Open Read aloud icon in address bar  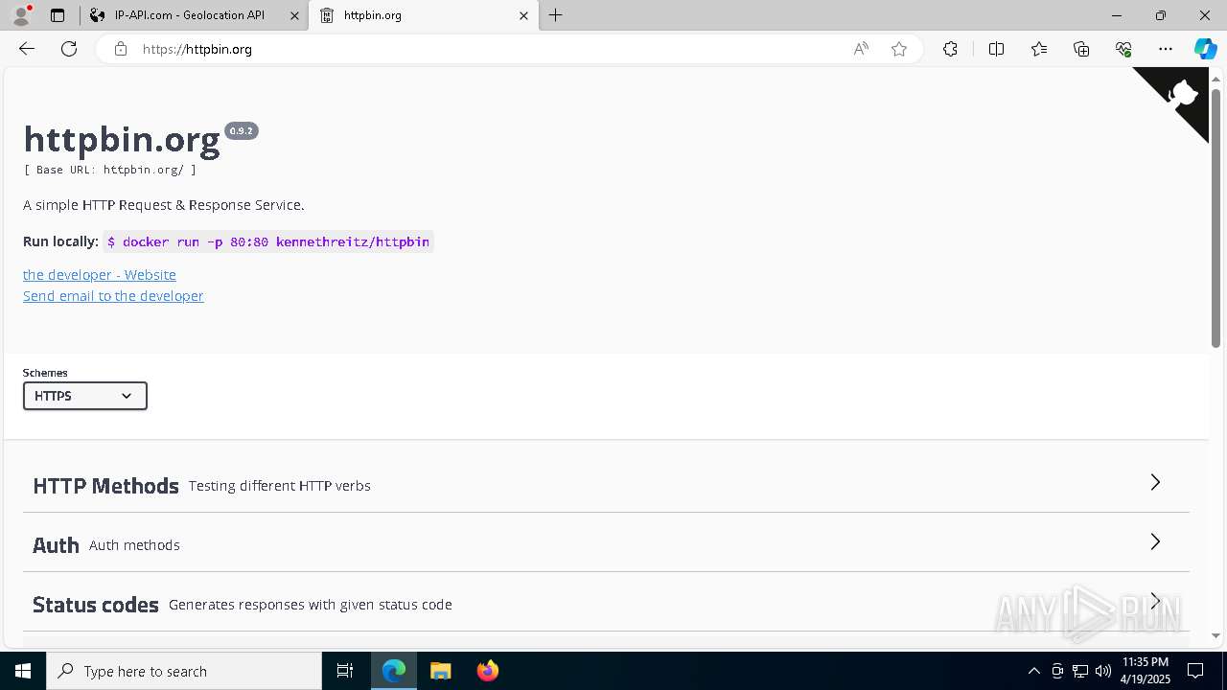coord(861,49)
